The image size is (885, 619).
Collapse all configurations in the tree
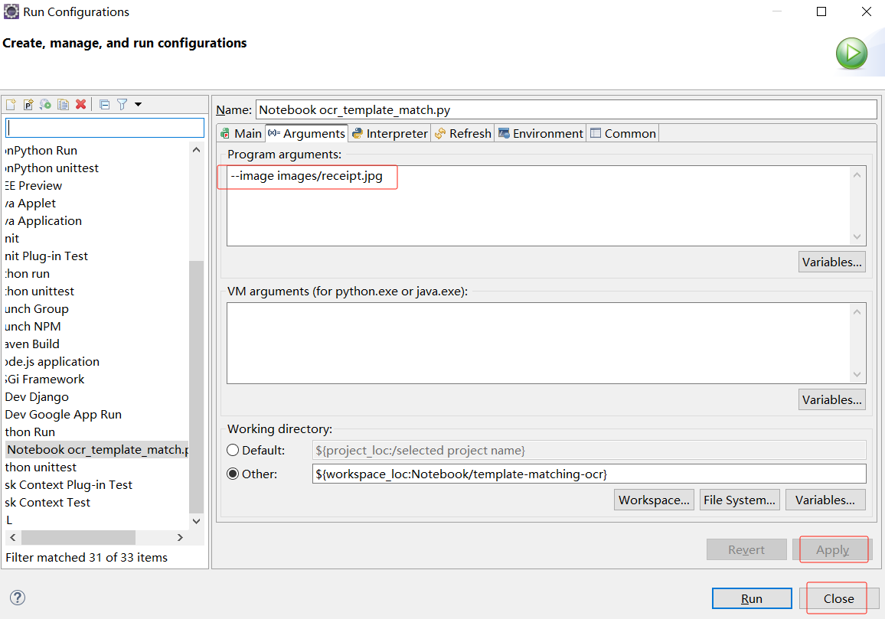(x=105, y=105)
